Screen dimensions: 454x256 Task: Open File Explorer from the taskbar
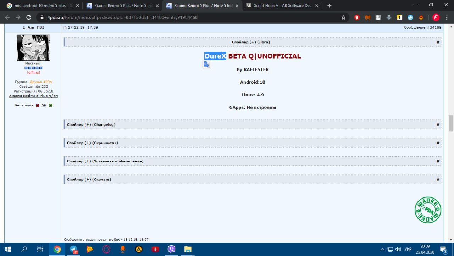pyautogui.click(x=188, y=249)
